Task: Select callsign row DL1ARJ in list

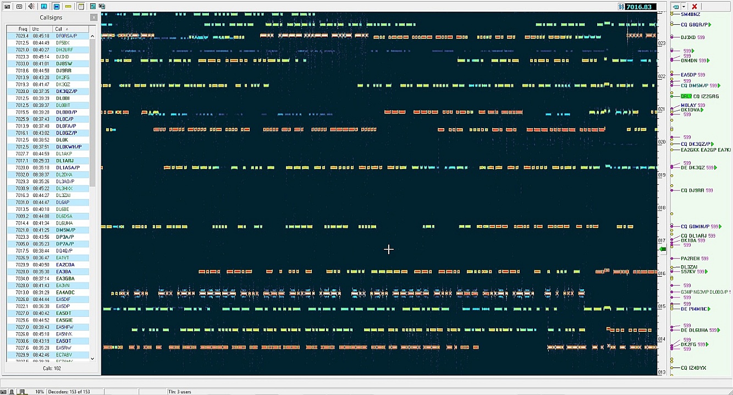Action: tap(48, 161)
